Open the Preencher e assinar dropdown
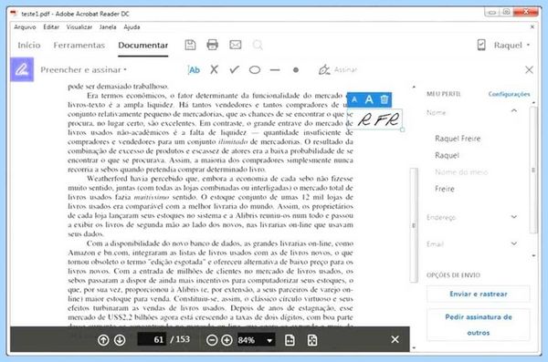The image size is (548, 362). point(83,70)
